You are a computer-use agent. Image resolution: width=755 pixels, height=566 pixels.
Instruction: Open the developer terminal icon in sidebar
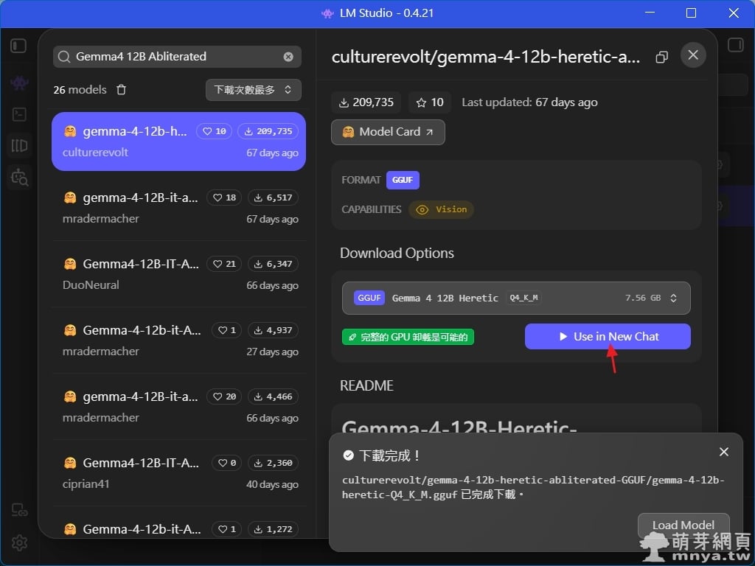tap(19, 114)
